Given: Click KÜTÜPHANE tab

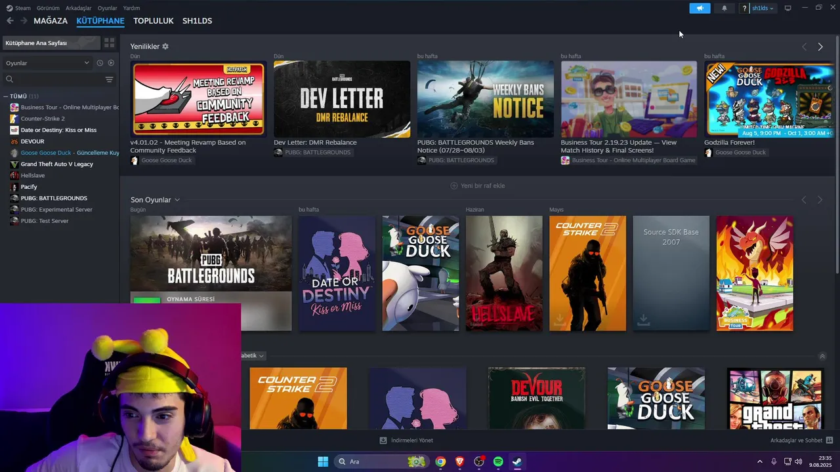Looking at the screenshot, I should coord(100,21).
